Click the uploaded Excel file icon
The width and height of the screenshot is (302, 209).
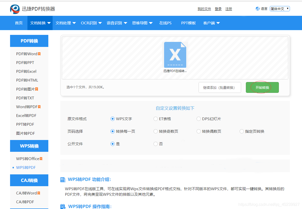click(175, 55)
